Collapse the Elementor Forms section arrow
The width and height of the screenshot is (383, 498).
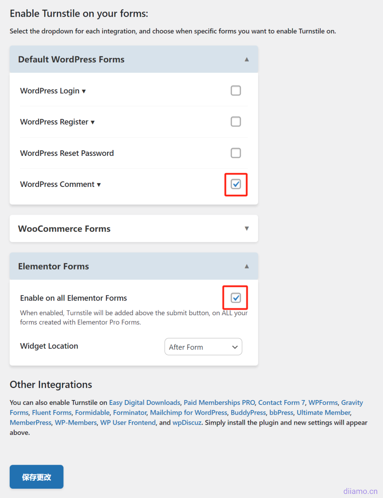pos(246,266)
